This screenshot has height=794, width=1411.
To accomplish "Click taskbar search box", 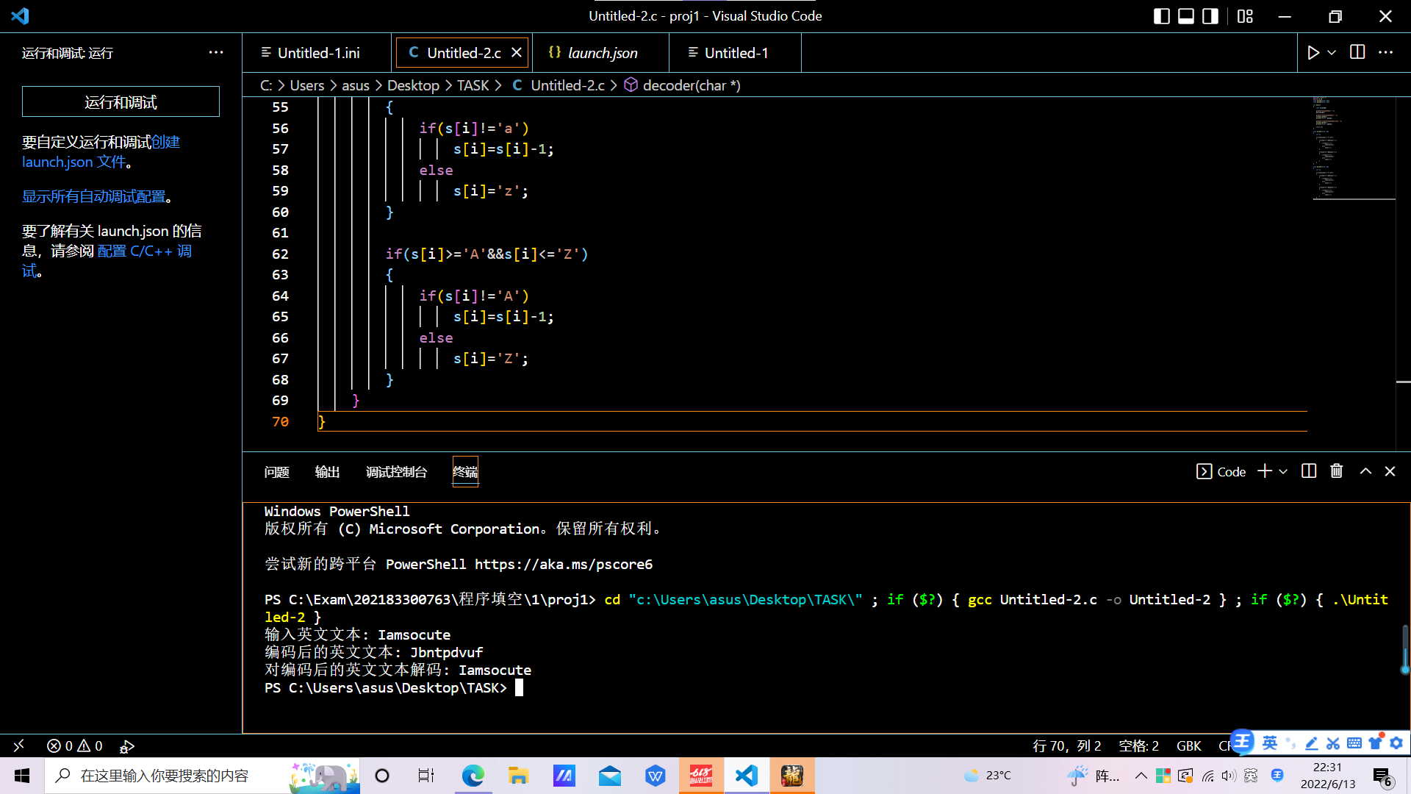I will pyautogui.click(x=203, y=776).
